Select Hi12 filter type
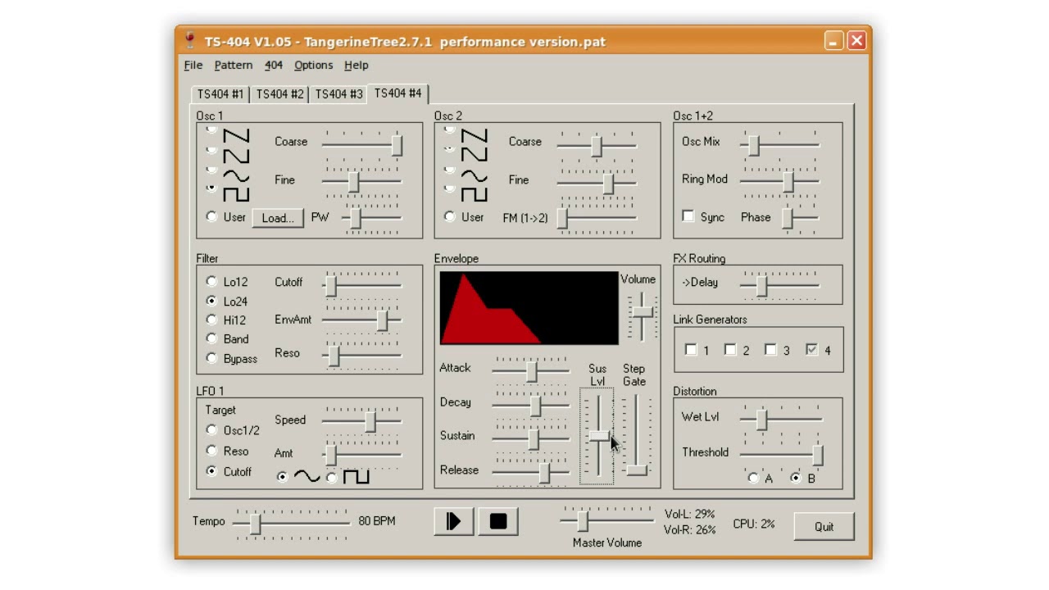Screen dimensions: 1049x590 pyautogui.click(x=212, y=320)
